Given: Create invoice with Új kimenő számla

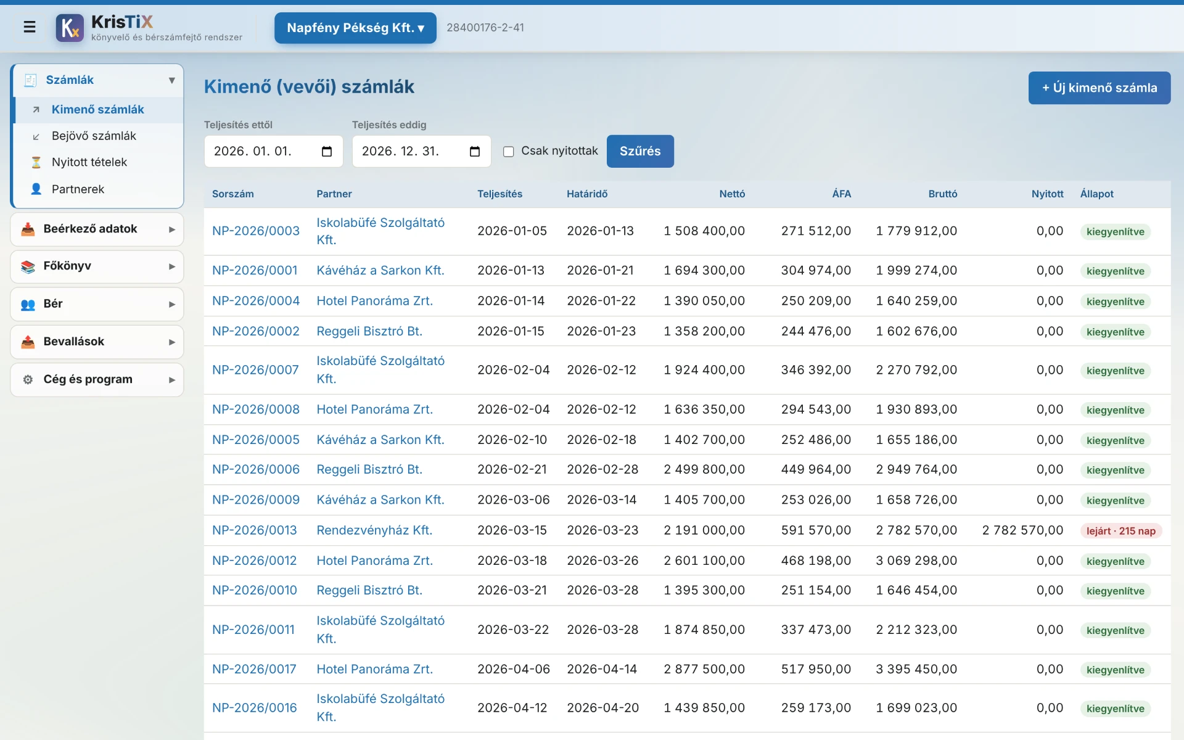Looking at the screenshot, I should pyautogui.click(x=1100, y=88).
